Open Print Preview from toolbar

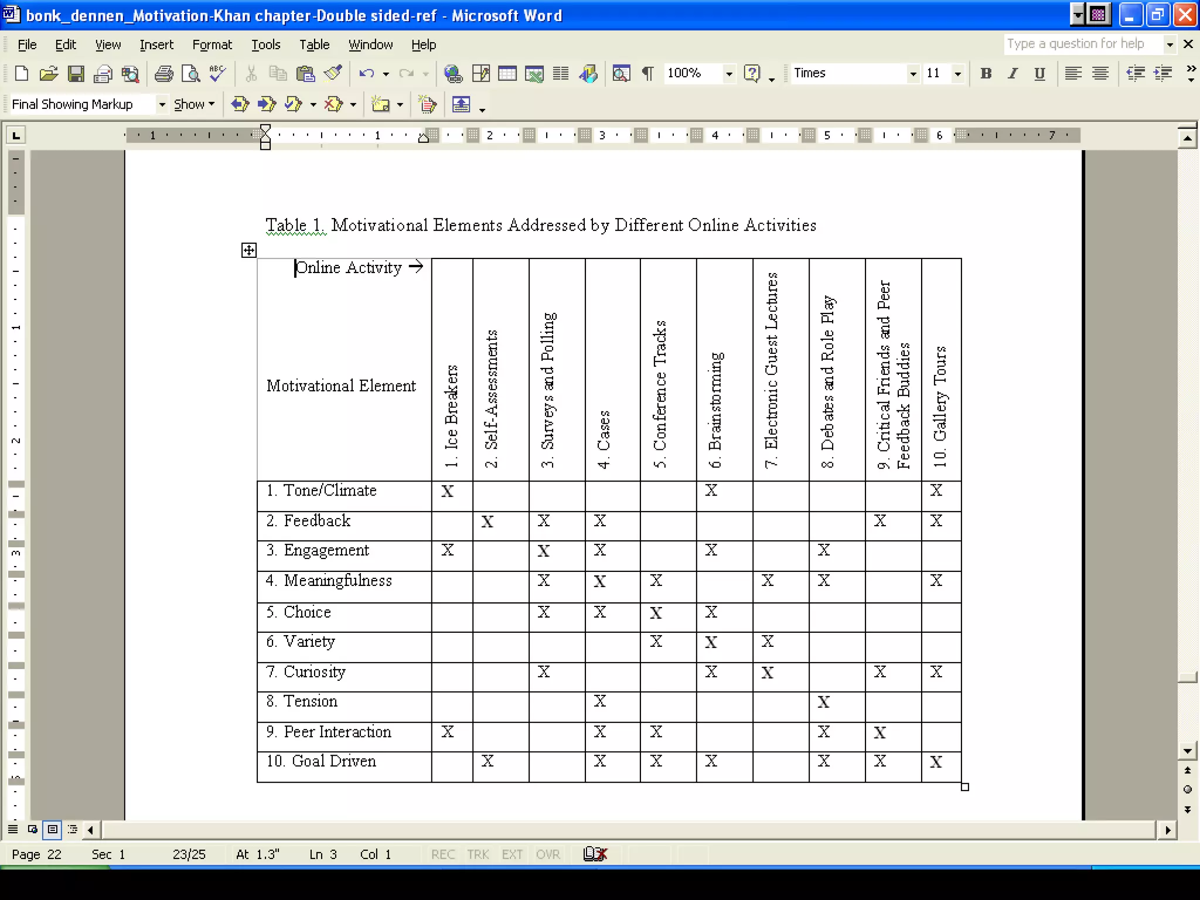pos(190,73)
